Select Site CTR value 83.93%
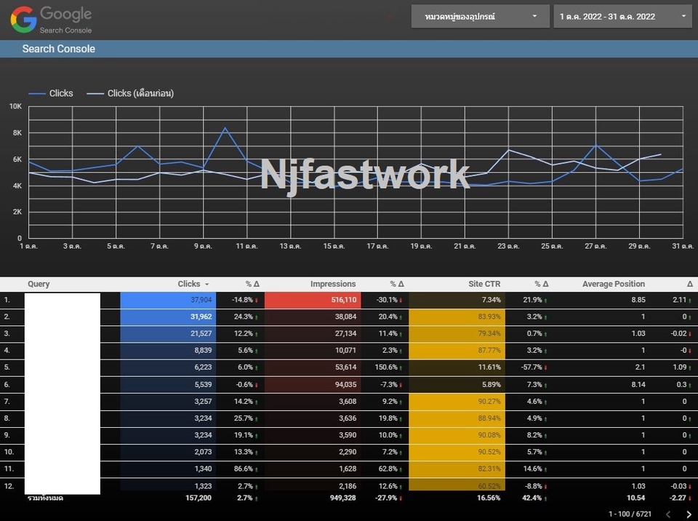 (x=489, y=317)
